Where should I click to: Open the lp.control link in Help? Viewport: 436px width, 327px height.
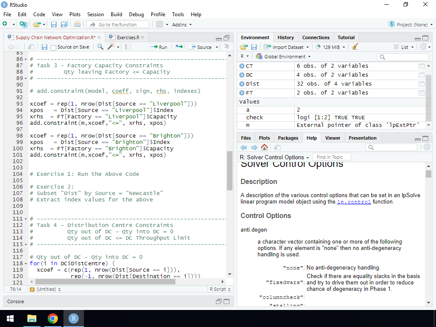[x=354, y=202]
